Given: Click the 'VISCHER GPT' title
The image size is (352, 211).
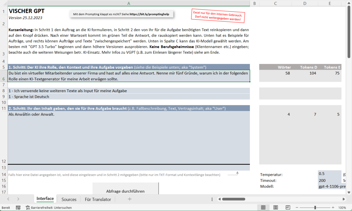Looking at the screenshot, I should tap(27, 11).
